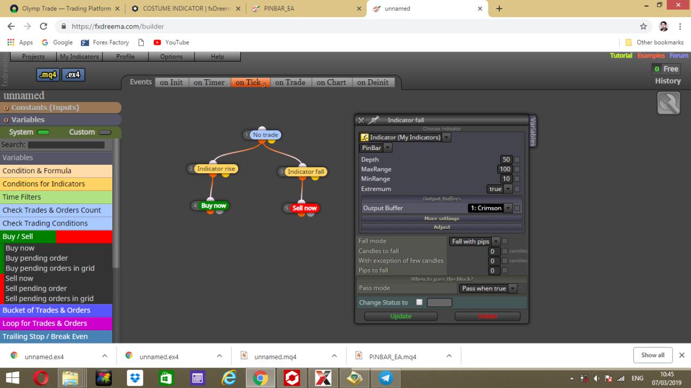Screen dimensions: 691x388
Task: Toggle the System blocks switch
Action: [x=43, y=132]
